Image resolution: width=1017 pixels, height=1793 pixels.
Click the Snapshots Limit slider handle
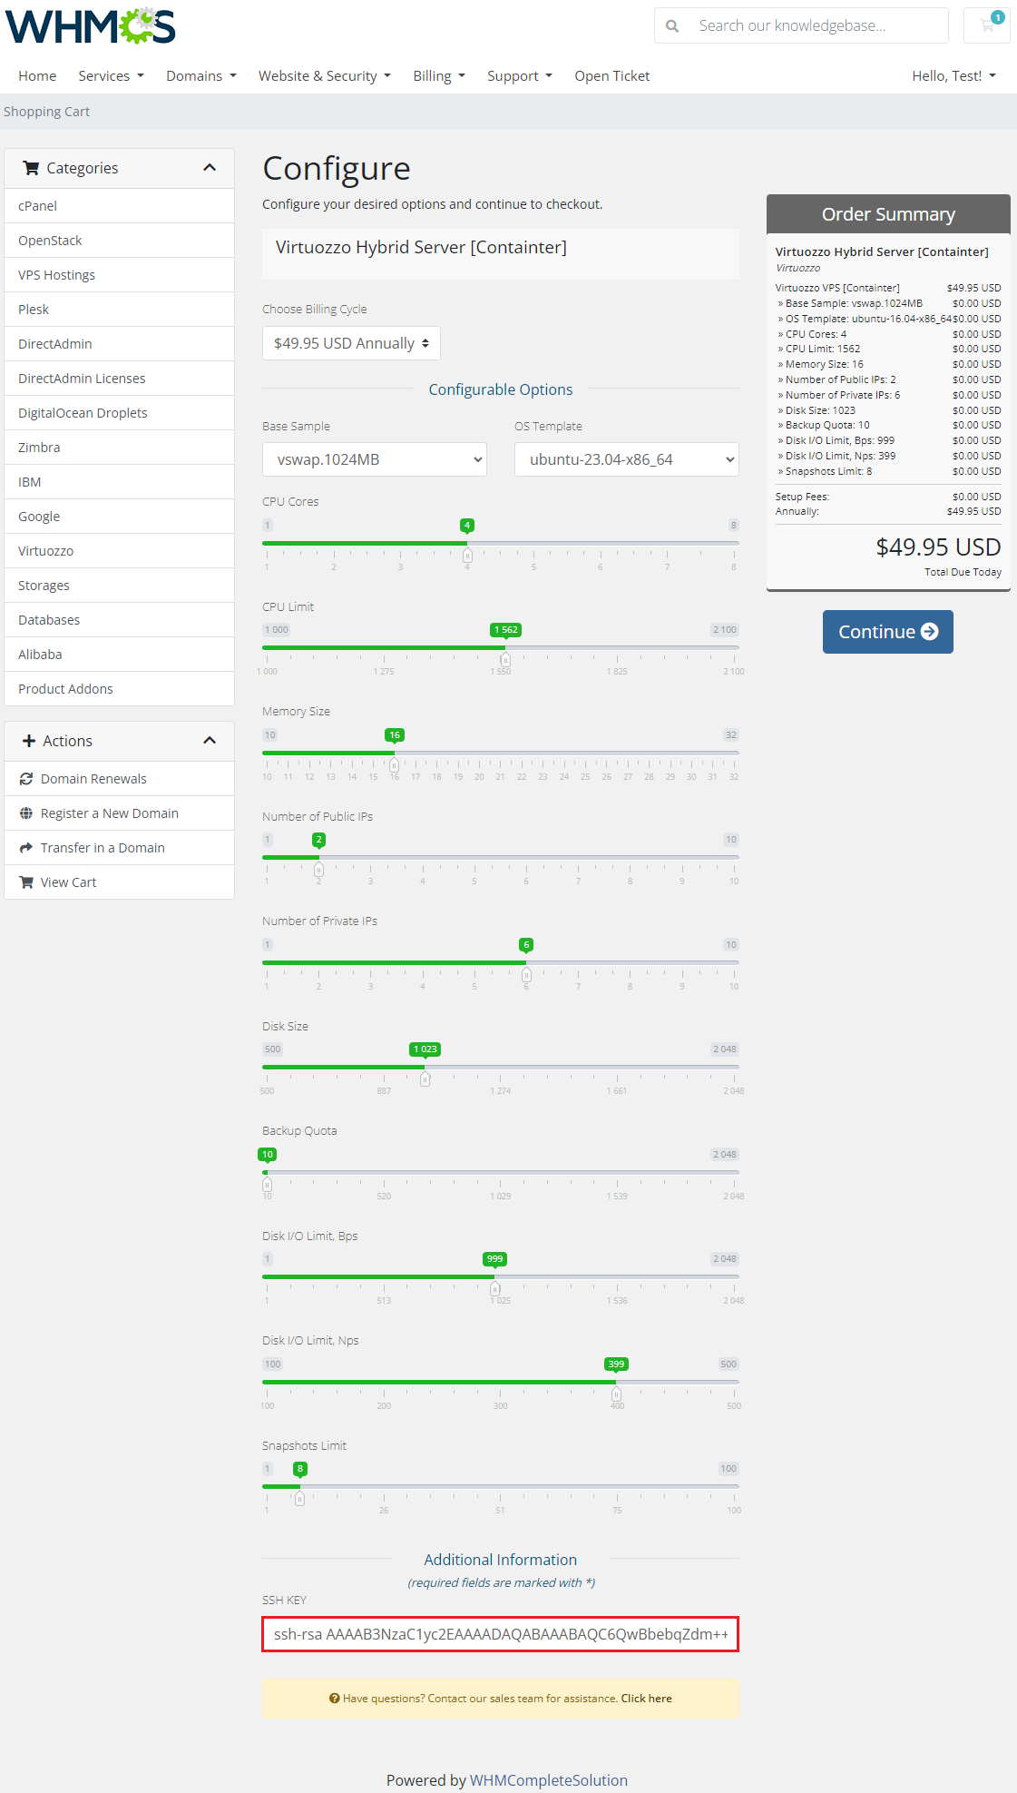[299, 1499]
